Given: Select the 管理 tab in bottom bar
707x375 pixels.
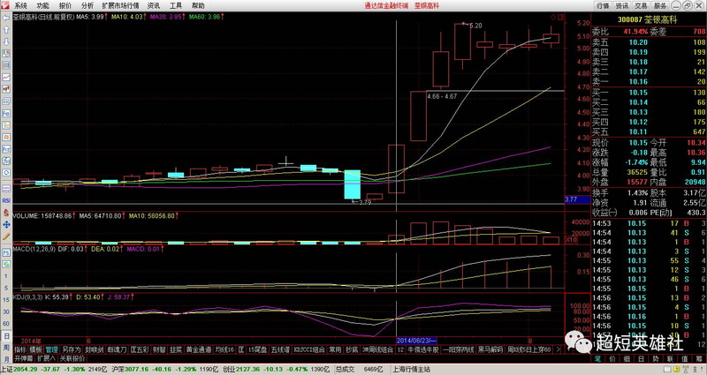Looking at the screenshot, I should click(52, 349).
